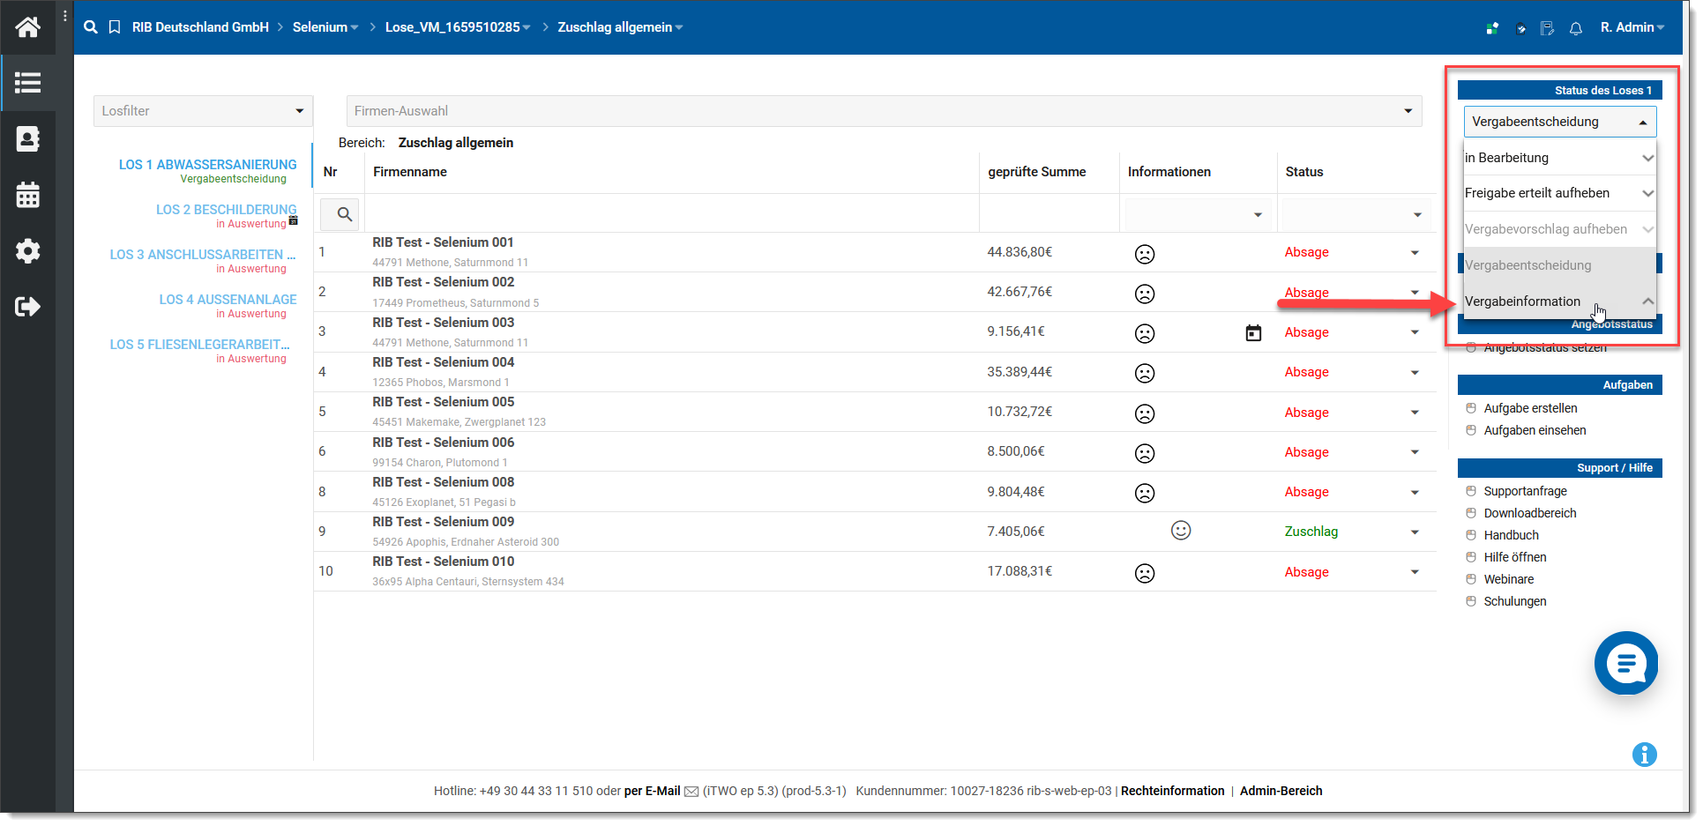Click the happy smiley of Selenium 009
This screenshot has width=1703, height=826.
(x=1181, y=530)
